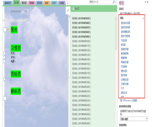Open the 无默认模板 dropdown
Viewport: 152px width, 127px height.
point(147,119)
